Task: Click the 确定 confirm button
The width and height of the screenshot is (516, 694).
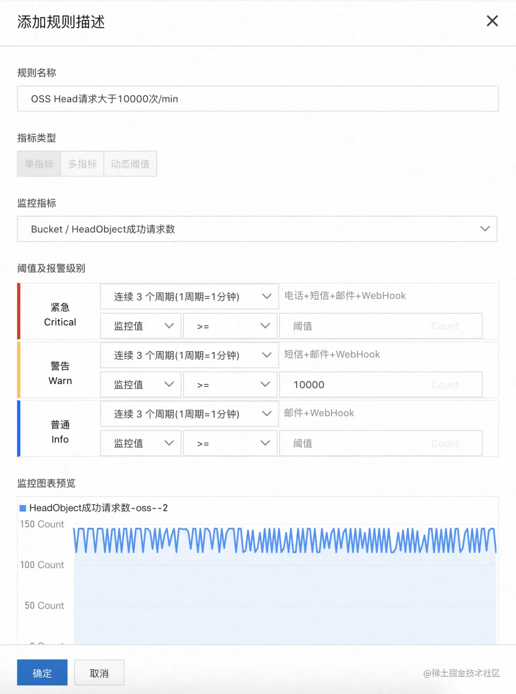Action: pyautogui.click(x=42, y=673)
